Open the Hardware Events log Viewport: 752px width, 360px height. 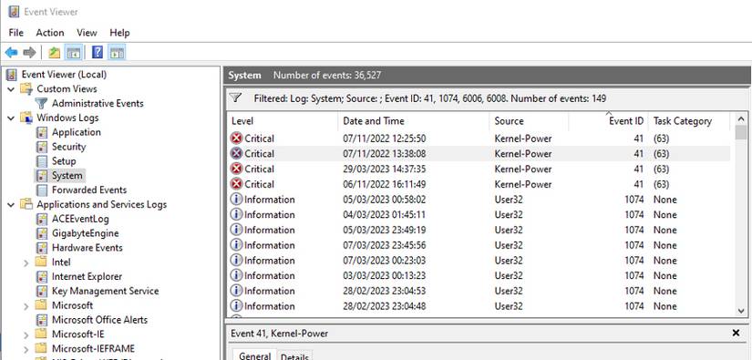click(x=88, y=248)
